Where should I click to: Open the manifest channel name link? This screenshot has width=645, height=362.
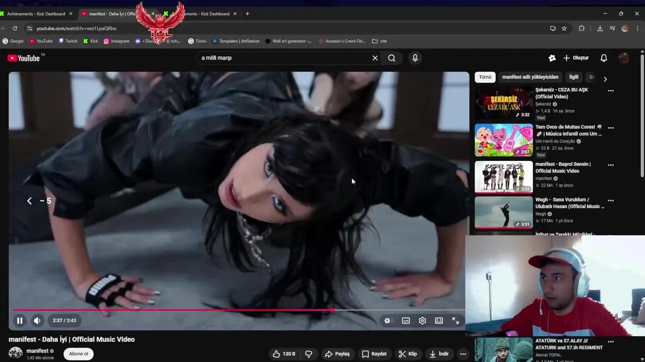click(x=37, y=351)
